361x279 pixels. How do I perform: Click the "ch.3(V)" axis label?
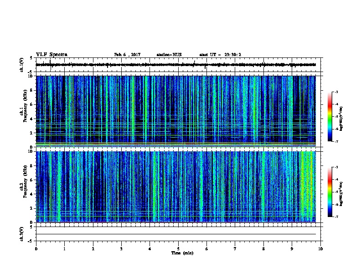tap(22, 234)
